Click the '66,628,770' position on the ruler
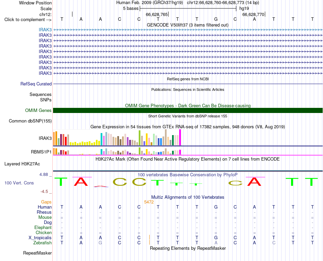 253,14
